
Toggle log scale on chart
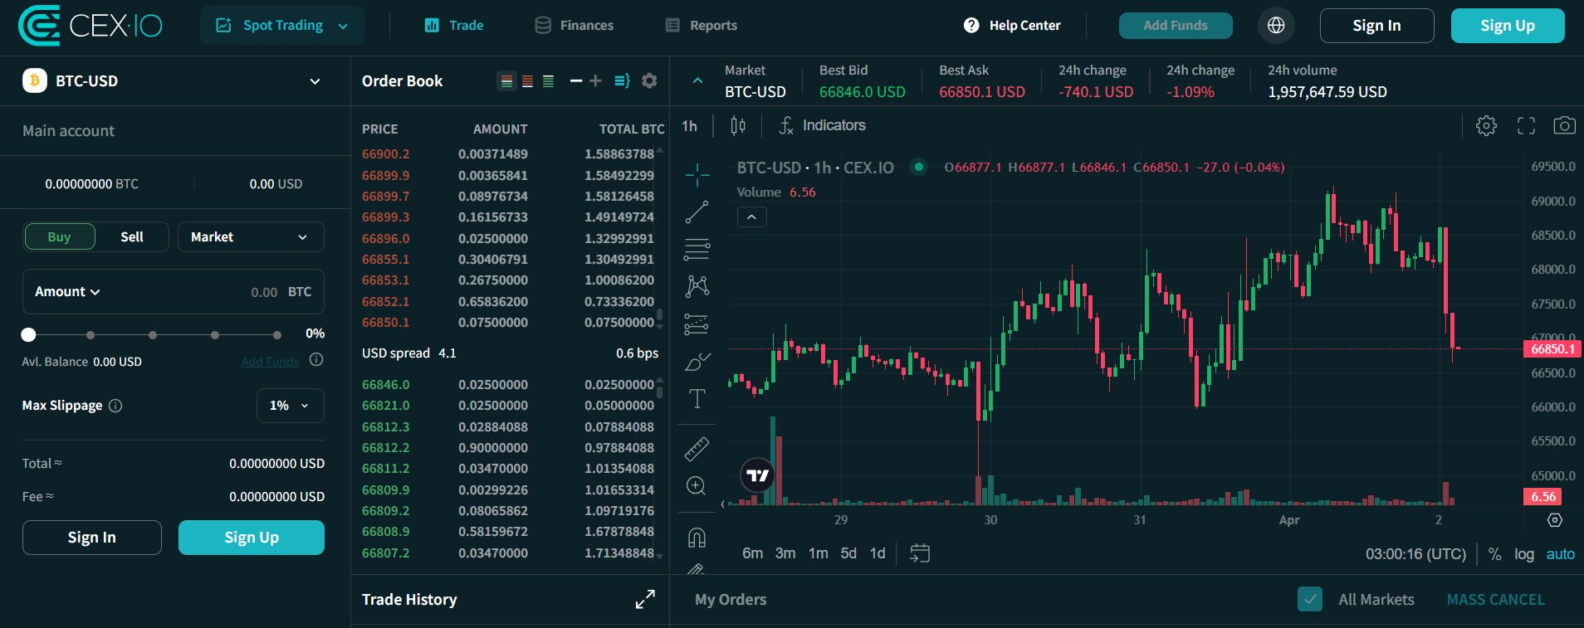(1524, 554)
